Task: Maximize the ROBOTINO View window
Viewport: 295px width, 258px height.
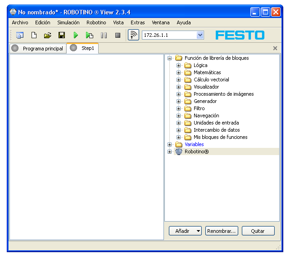Action: [x=265, y=12]
